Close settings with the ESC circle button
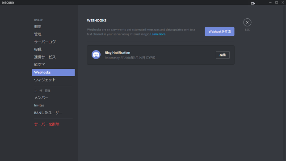The width and height of the screenshot is (286, 161). pos(247,22)
